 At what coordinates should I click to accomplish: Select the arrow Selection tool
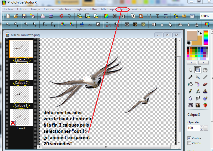pos(190,70)
